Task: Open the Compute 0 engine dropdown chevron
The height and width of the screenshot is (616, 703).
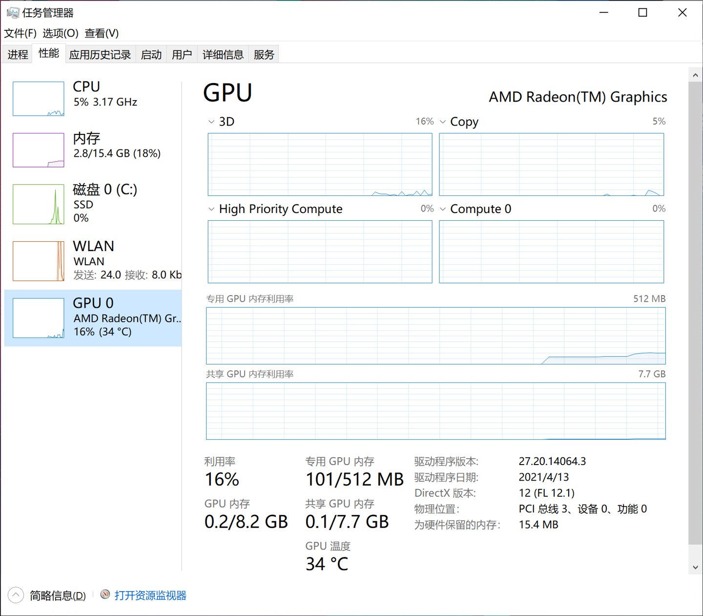Action: click(x=443, y=209)
